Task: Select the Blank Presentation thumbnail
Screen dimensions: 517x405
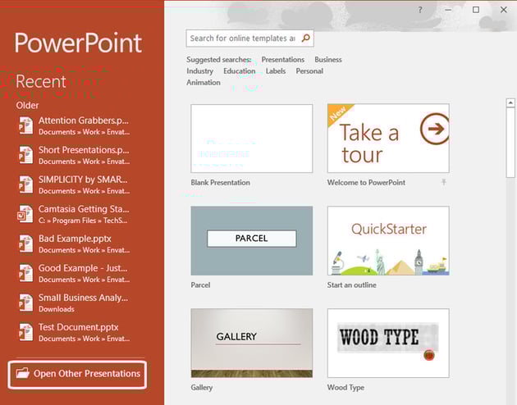Action: [x=252, y=139]
